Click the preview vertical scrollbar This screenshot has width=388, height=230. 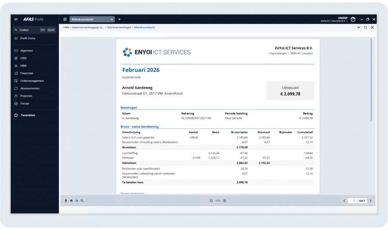click(371, 80)
